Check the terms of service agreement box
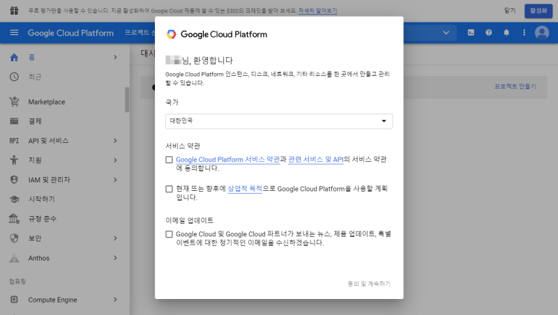 coord(169,160)
